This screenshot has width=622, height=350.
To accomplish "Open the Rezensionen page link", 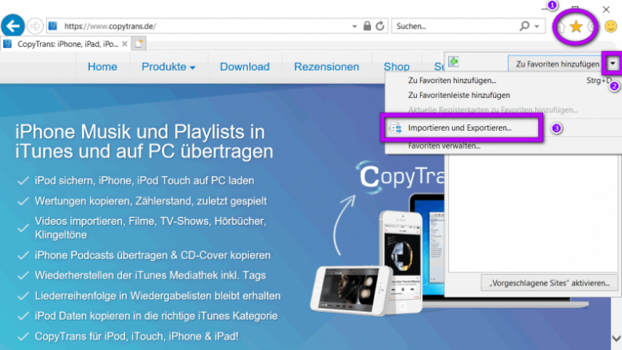I will tap(326, 67).
